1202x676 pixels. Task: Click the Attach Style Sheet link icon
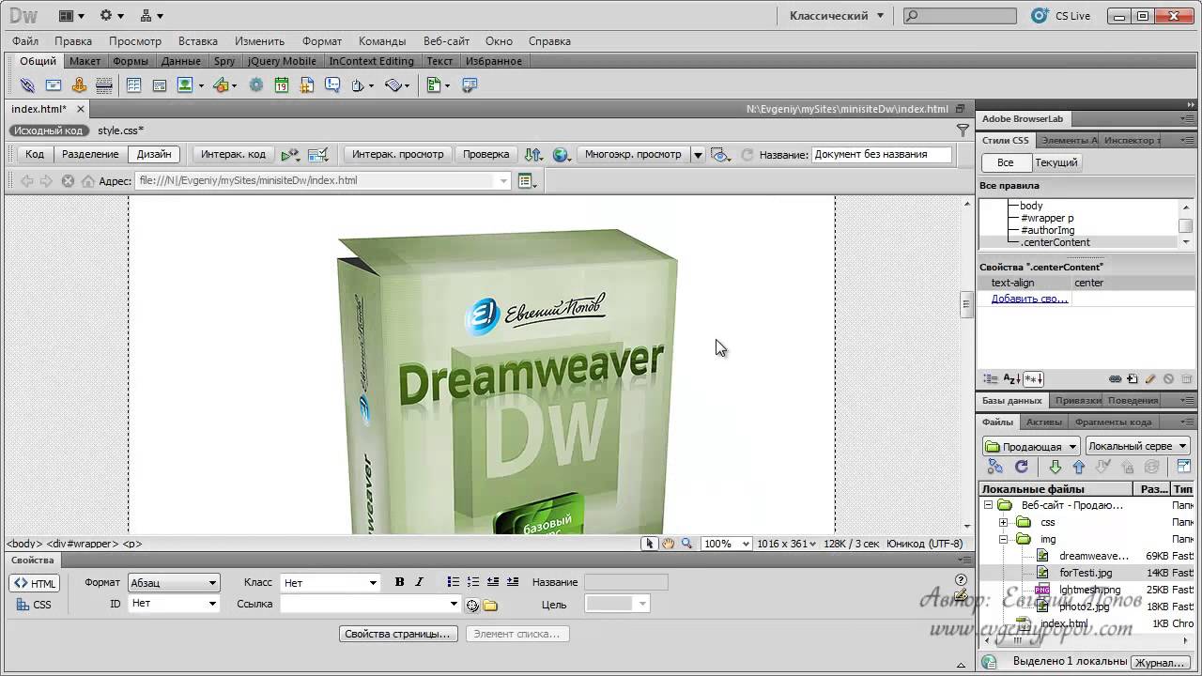tap(1115, 379)
